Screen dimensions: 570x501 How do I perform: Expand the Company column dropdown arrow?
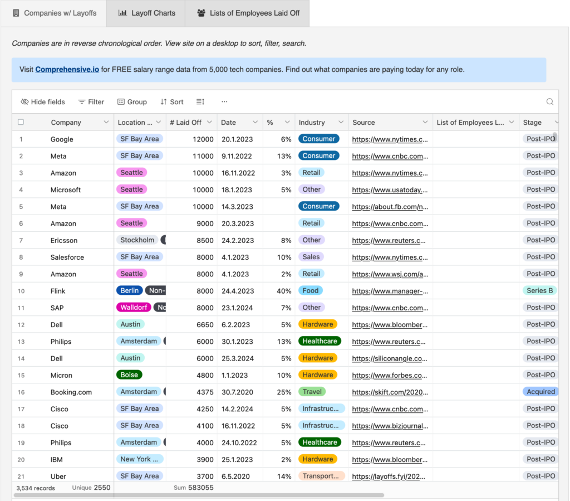(106, 123)
